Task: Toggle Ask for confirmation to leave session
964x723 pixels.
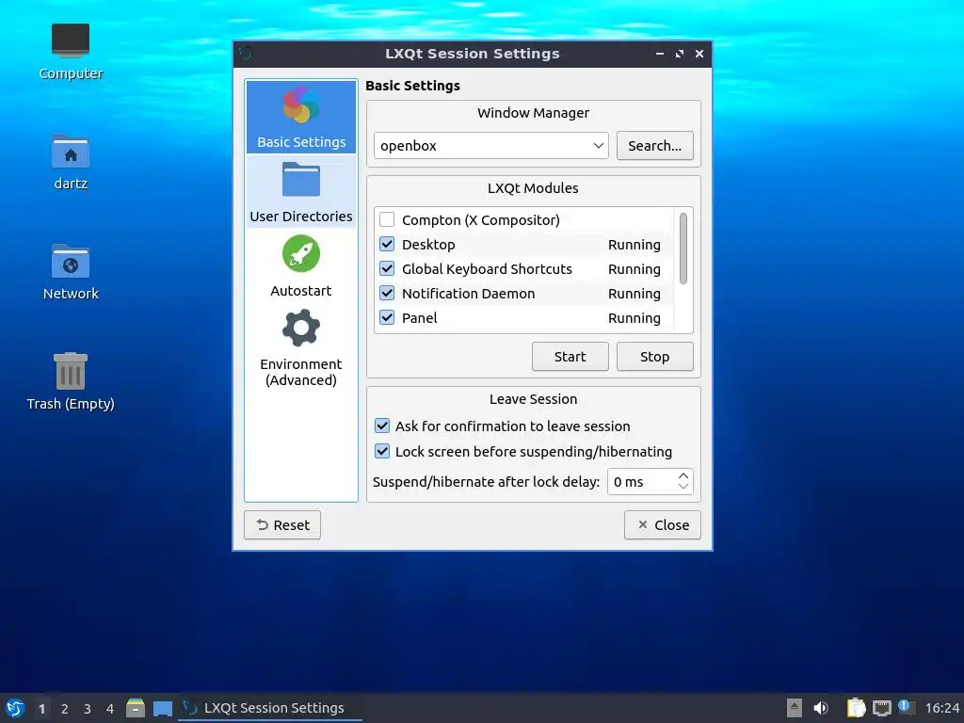Action: coord(382,426)
